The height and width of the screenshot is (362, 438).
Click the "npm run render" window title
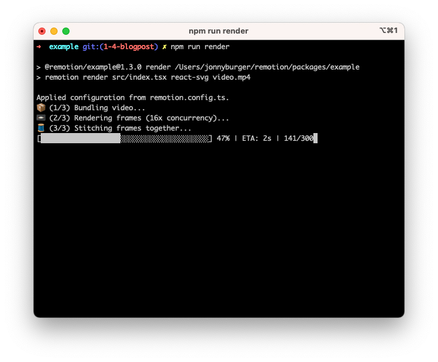click(218, 31)
